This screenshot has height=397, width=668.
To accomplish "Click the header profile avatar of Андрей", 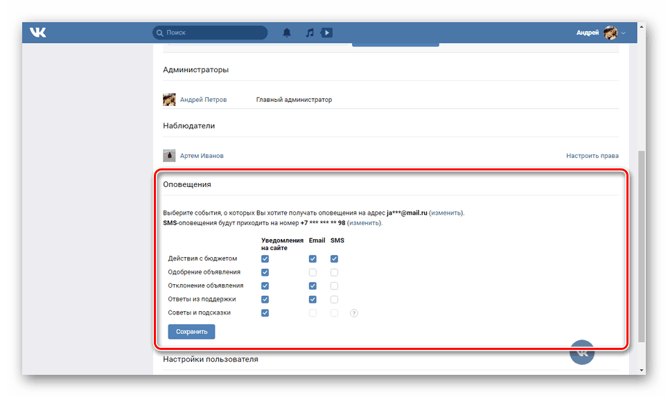I will pyautogui.click(x=610, y=33).
